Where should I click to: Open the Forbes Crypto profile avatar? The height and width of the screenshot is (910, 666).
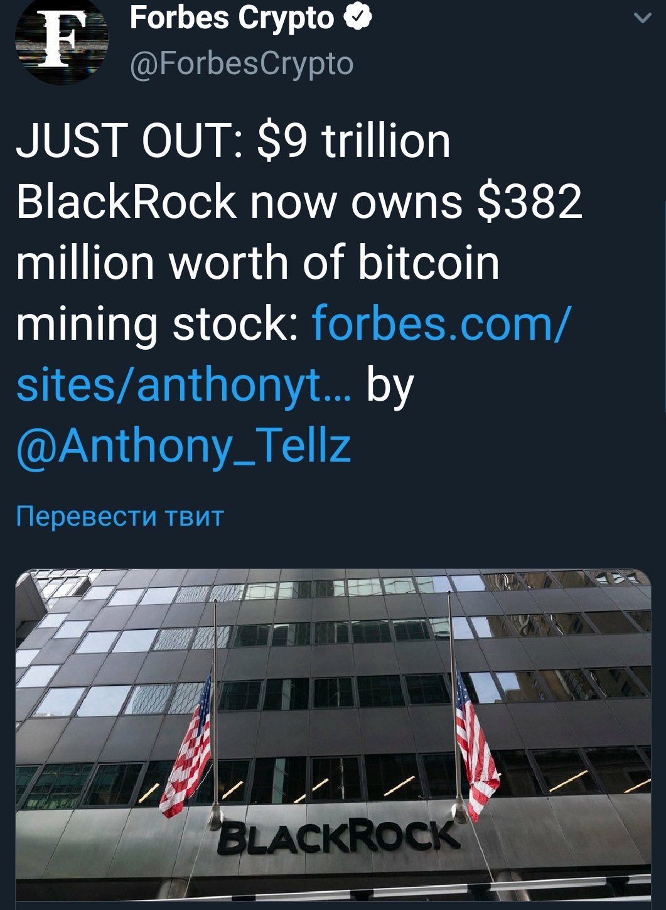[62, 40]
